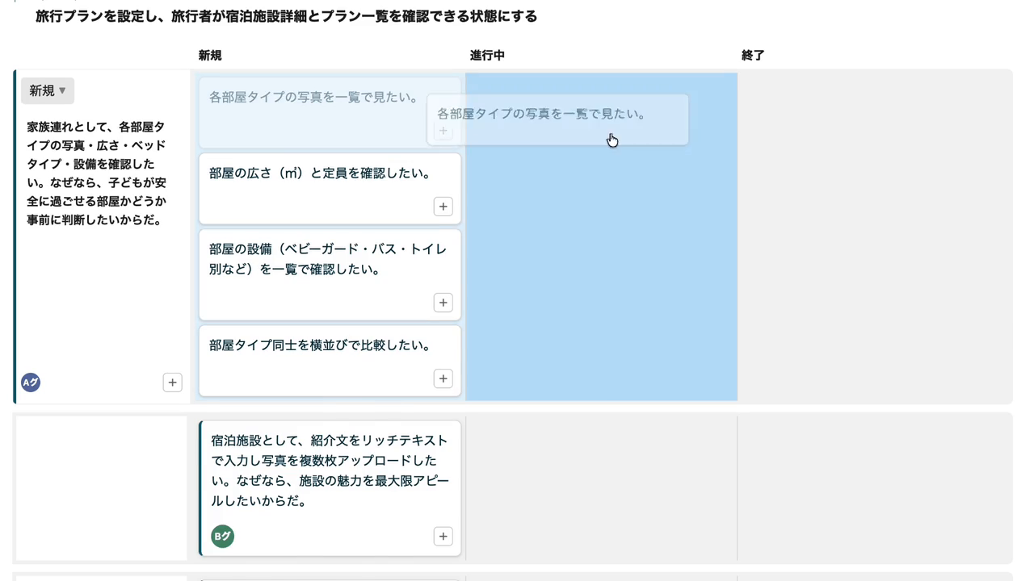Screen dimensions: 1034x581
Task: Click the 家族連れとして story description
Action: (x=97, y=173)
